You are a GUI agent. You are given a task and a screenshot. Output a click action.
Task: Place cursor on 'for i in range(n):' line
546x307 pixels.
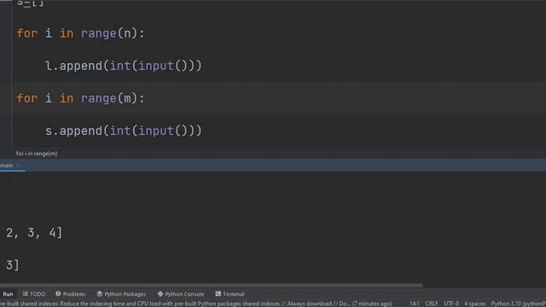click(x=80, y=33)
